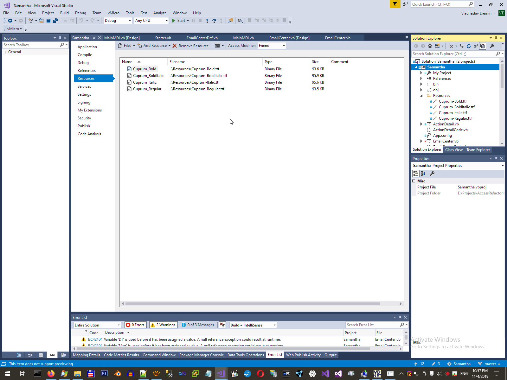This screenshot has height=380, width=507.
Task: Open Properties wrench in Solution Explorer toolbar
Action: [x=492, y=46]
